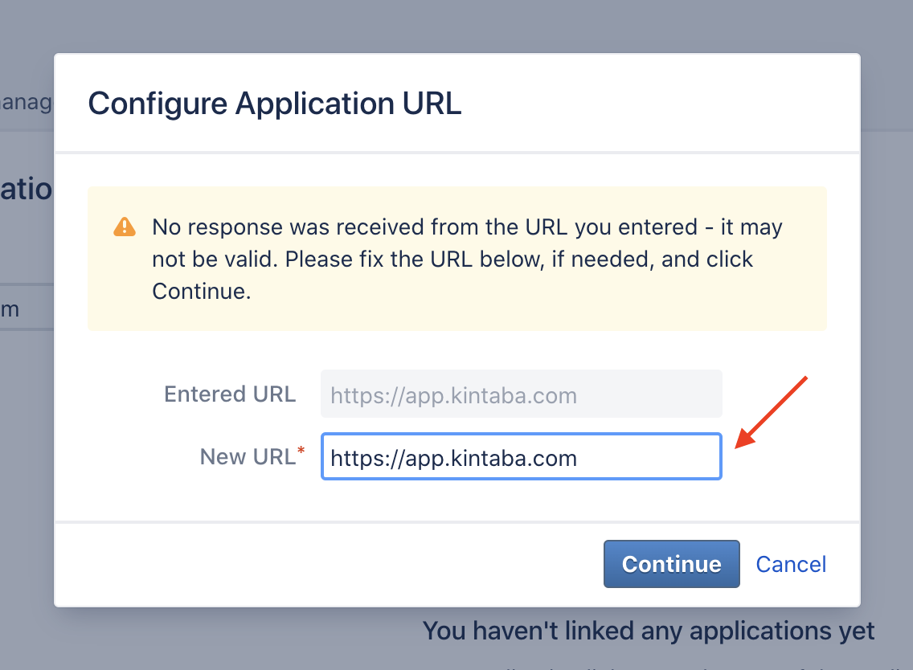This screenshot has width=913, height=670.
Task: Click the dimmed overlay above the dialog
Action: coord(456,27)
